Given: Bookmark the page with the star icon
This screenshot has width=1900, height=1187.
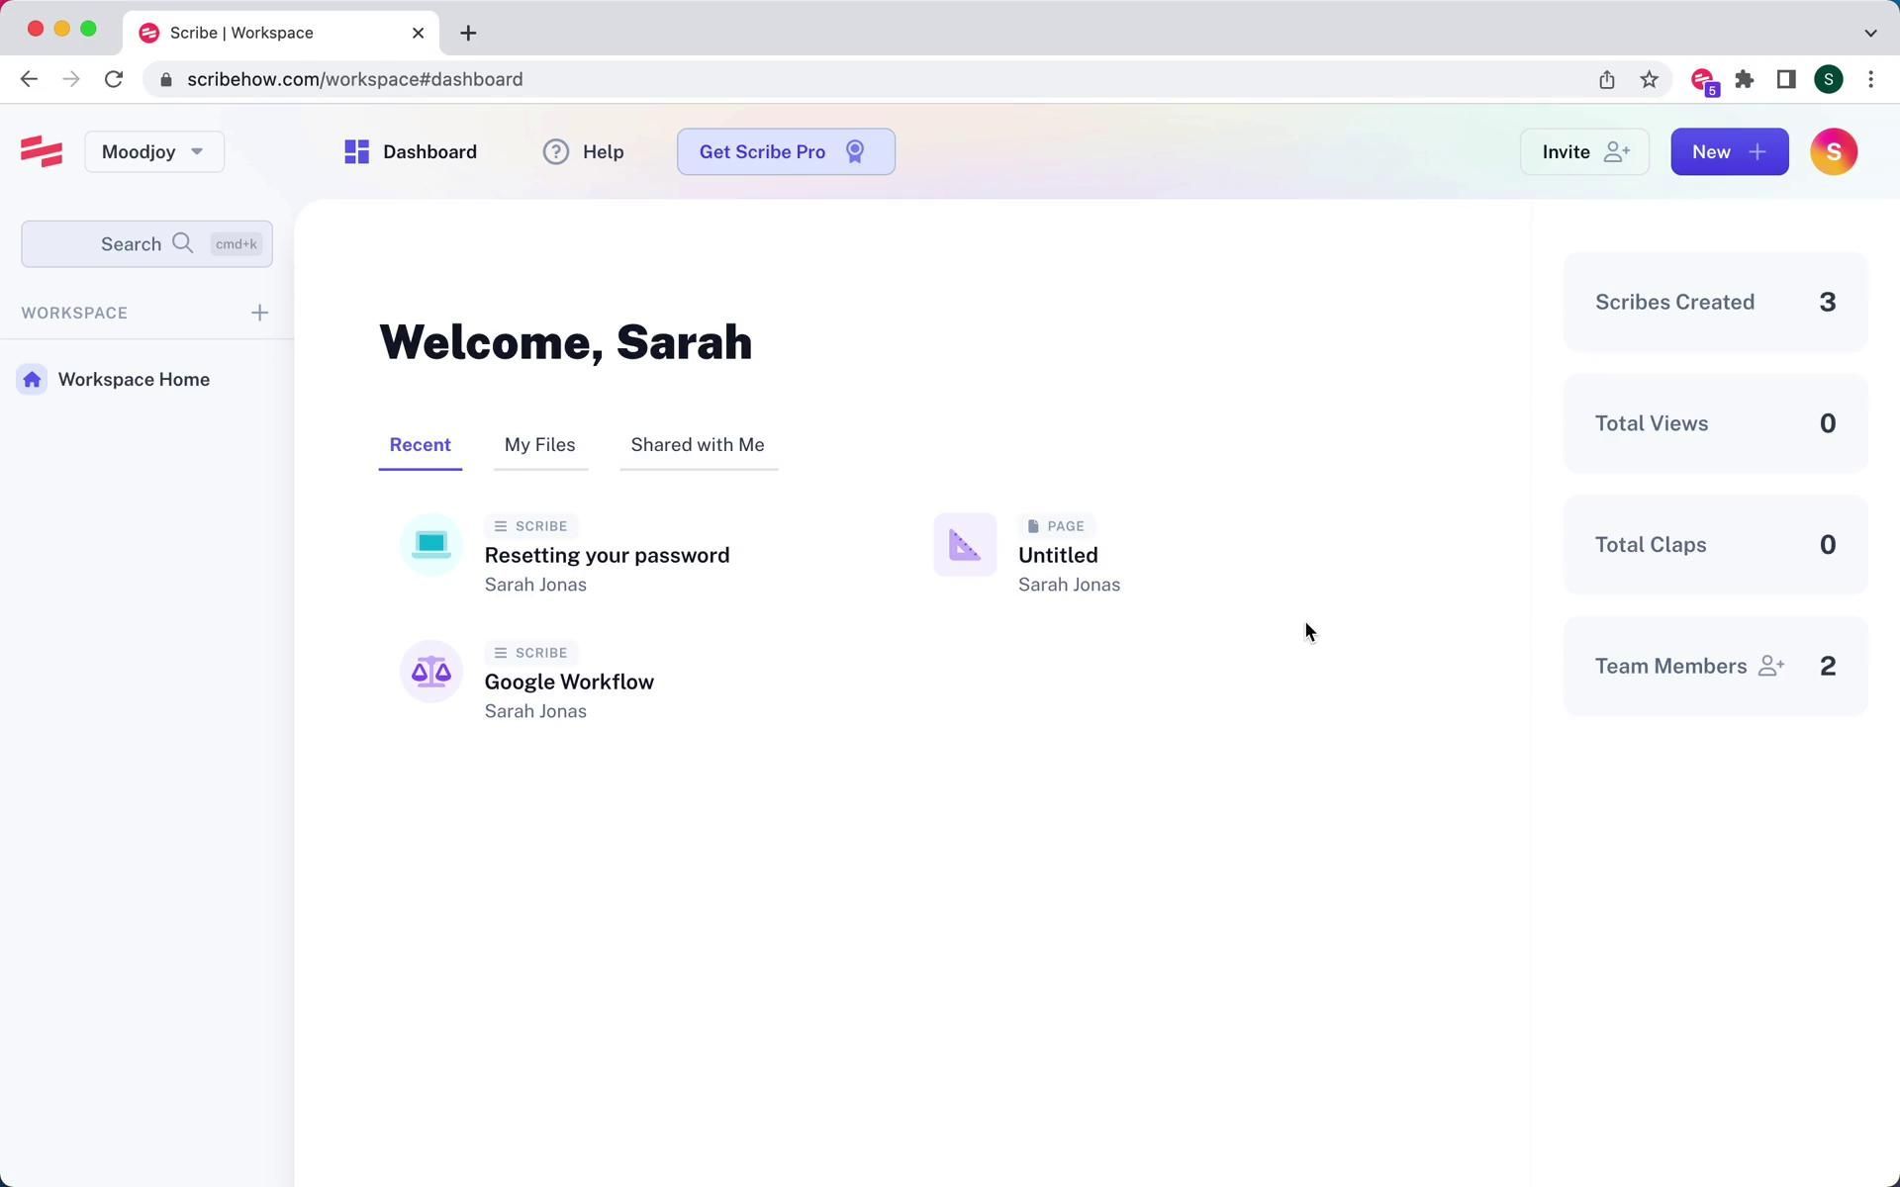Looking at the screenshot, I should (x=1650, y=79).
